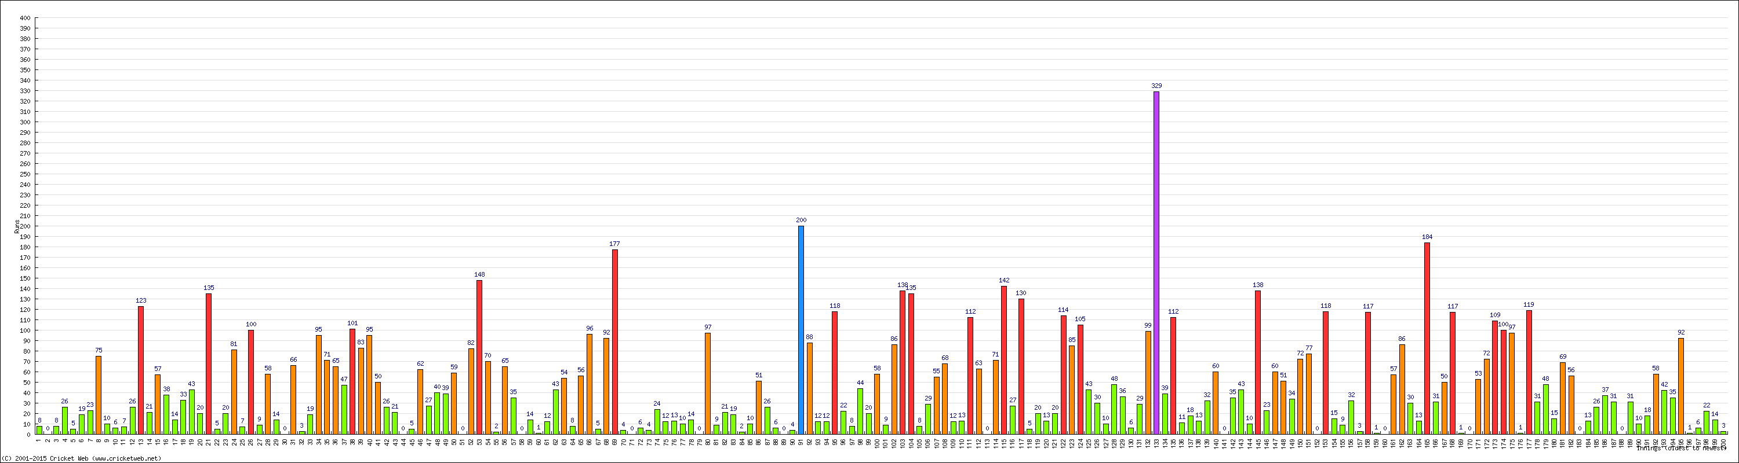The image size is (1739, 463).
Task: Click the y-axis tick label 380
Action: (x=25, y=39)
